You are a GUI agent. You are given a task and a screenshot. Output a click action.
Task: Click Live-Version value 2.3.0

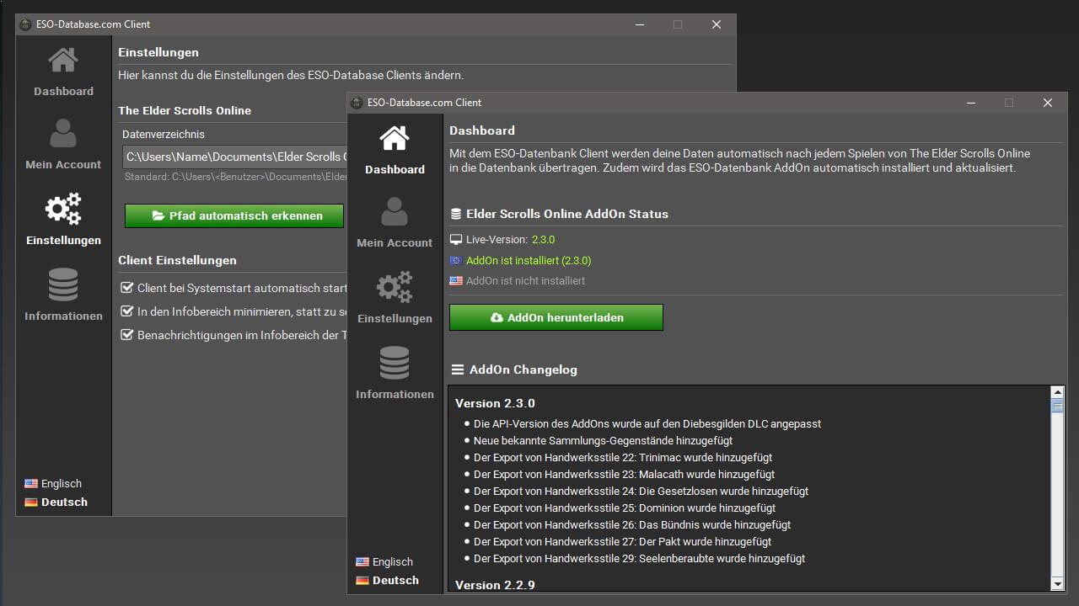[544, 240]
